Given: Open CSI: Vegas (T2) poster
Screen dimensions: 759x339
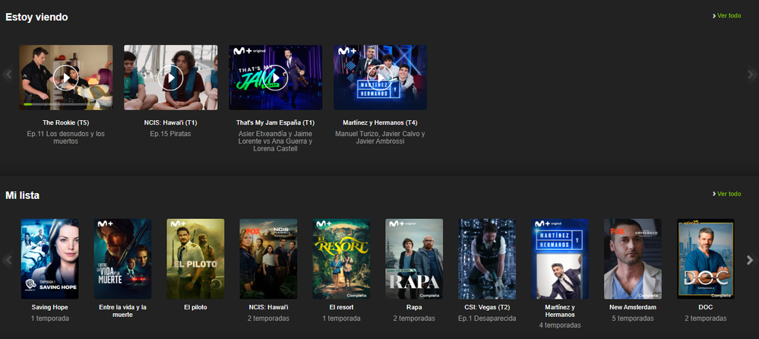Looking at the screenshot, I should [x=487, y=258].
